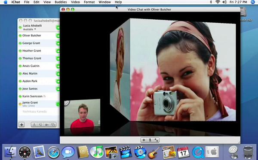Select buddy Karin Svensson
Image resolution: width=258 pixels, height=160 pixels.
pos(39,97)
